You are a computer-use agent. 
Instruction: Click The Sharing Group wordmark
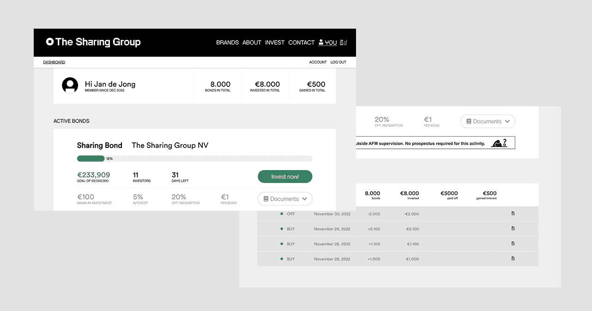[98, 42]
